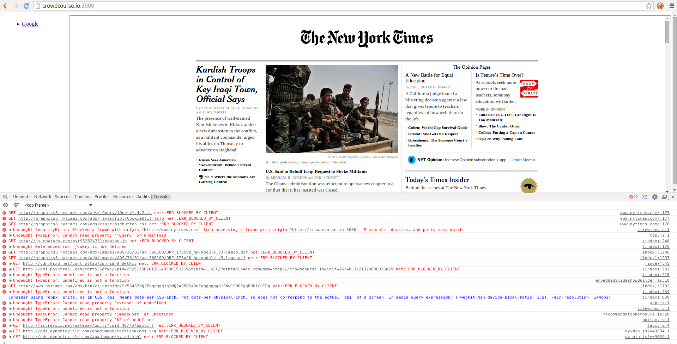Open 'MAP: Where the Militants Are Gaining Control'

(x=227, y=179)
